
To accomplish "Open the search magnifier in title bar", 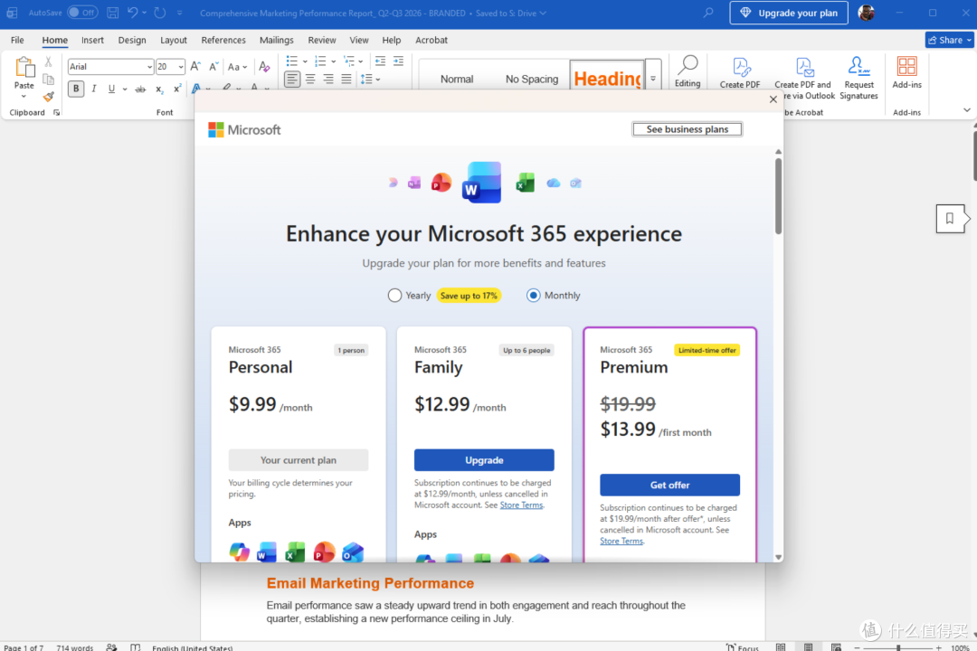I will pos(707,13).
